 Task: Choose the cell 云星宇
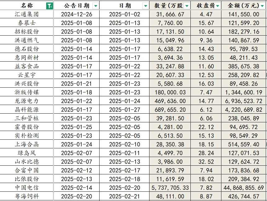(27, 75)
